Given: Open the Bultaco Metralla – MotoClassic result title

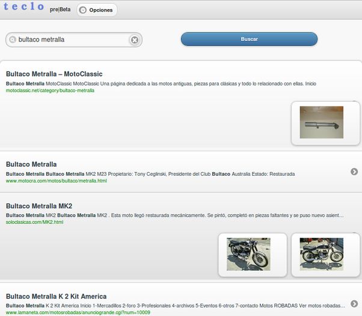Looking at the screenshot, I should (54, 74).
